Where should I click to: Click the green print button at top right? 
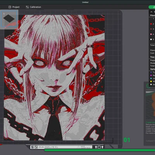(x=152, y=7)
